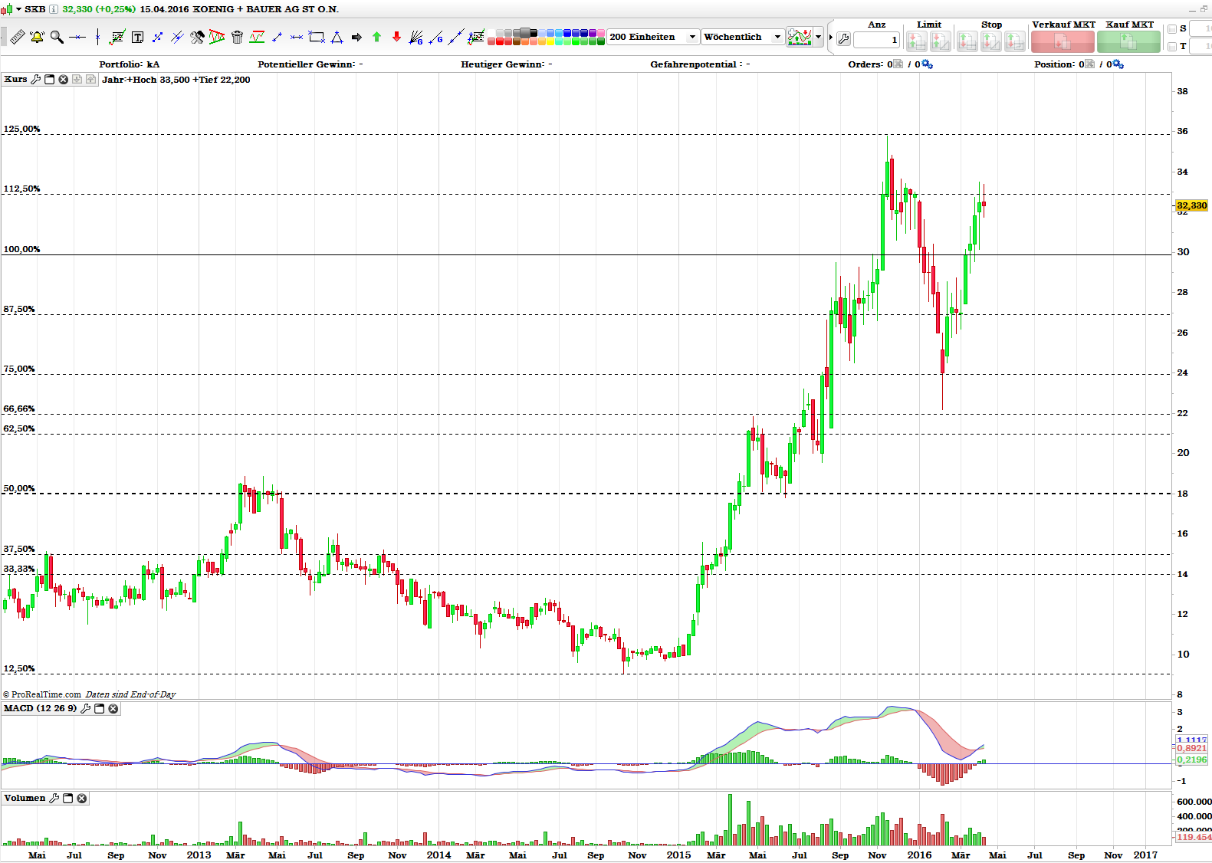
Task: Select the ruler measurement tool
Action: pyautogui.click(x=17, y=37)
